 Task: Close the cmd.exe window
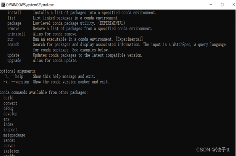(234, 5)
